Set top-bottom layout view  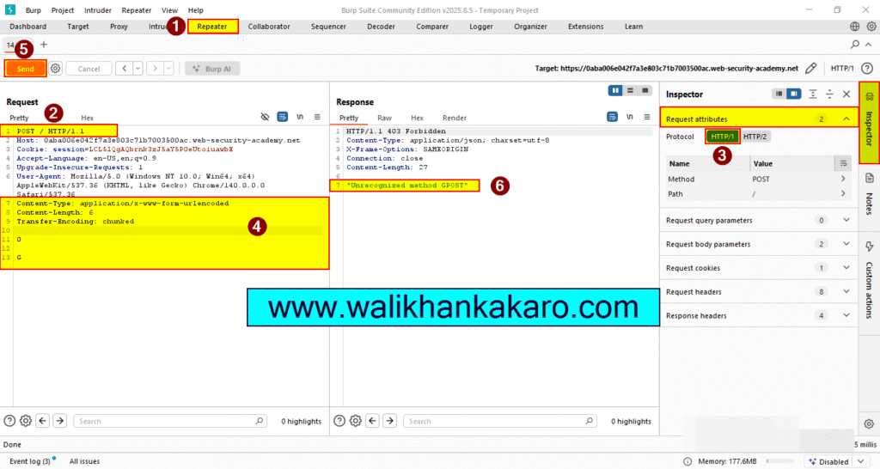(630, 90)
